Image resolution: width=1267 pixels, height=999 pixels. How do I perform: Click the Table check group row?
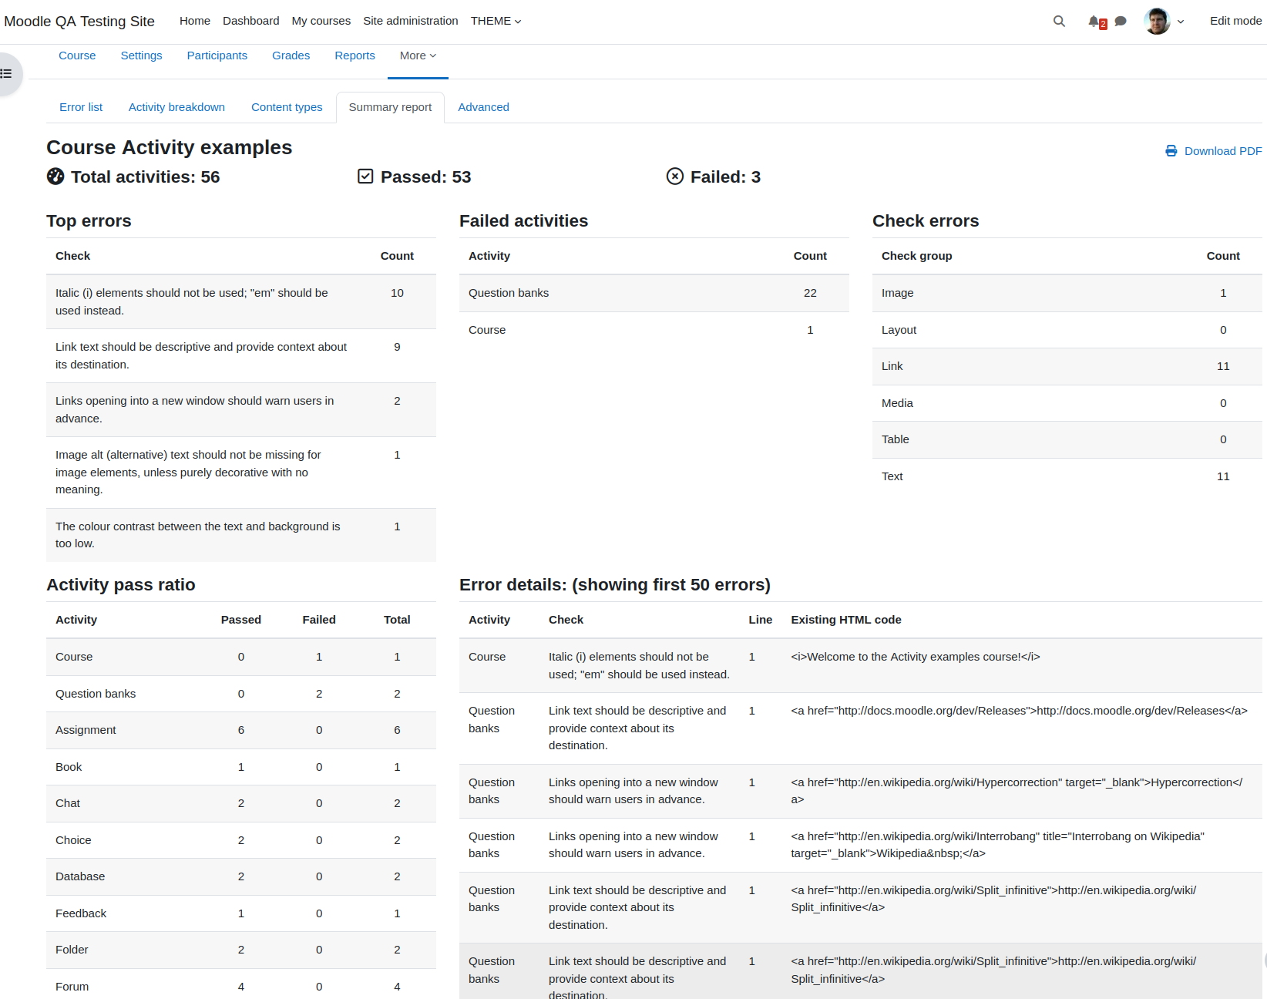coord(1067,439)
